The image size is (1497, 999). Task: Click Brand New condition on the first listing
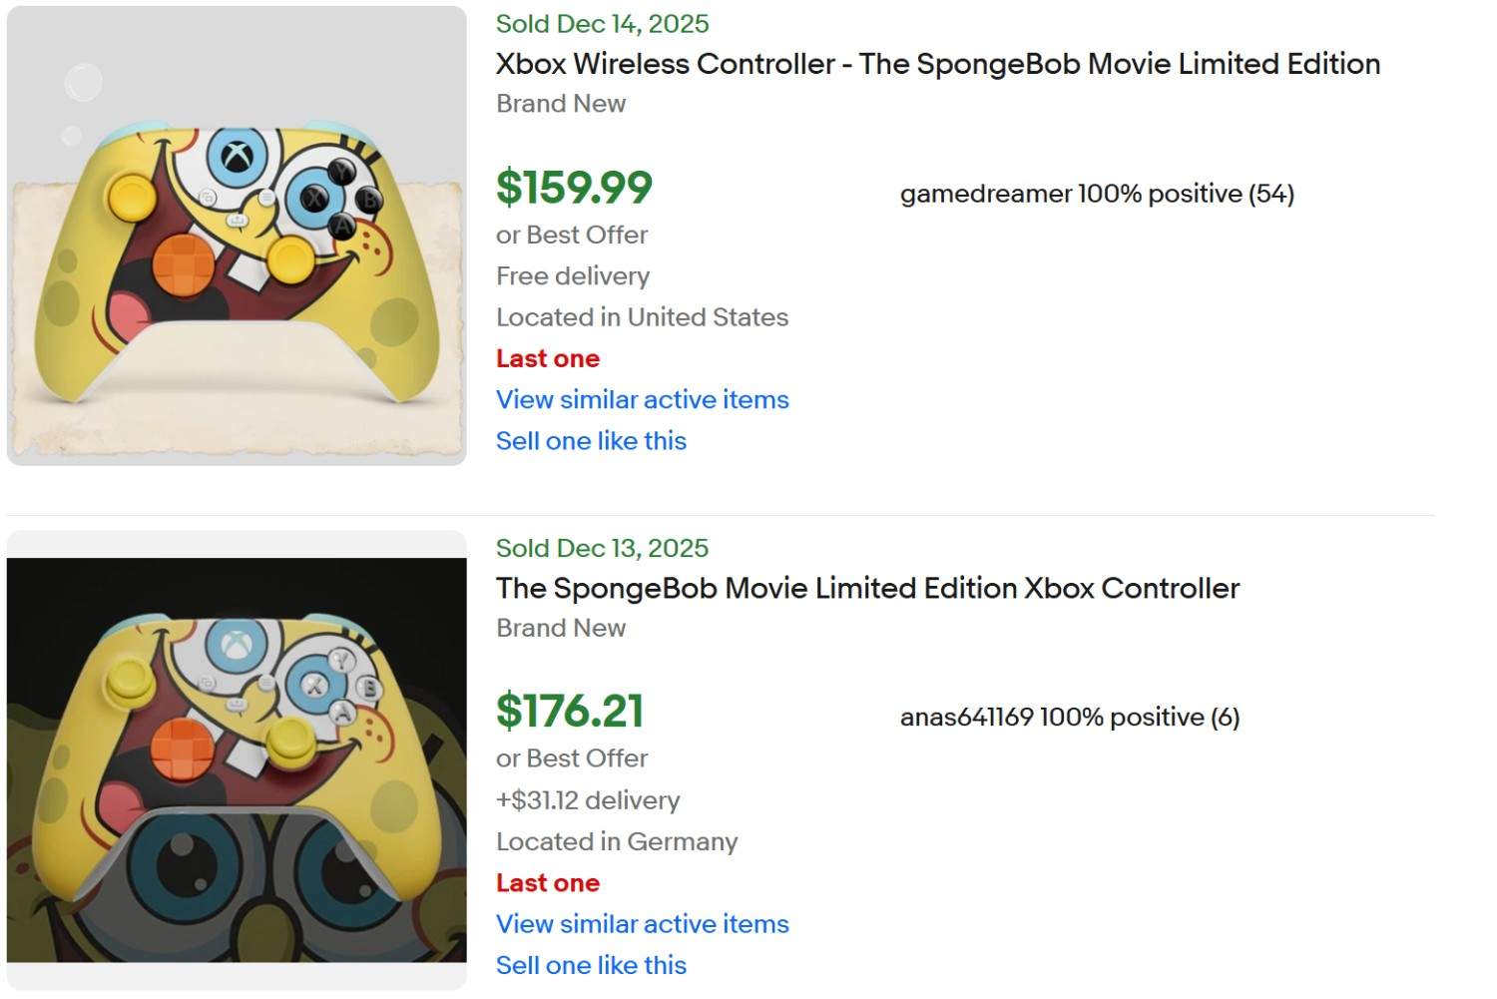coord(560,104)
